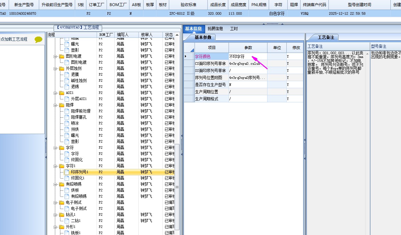Collapse the 外层蚀刻 folder node

pyautogui.click(x=55, y=69)
